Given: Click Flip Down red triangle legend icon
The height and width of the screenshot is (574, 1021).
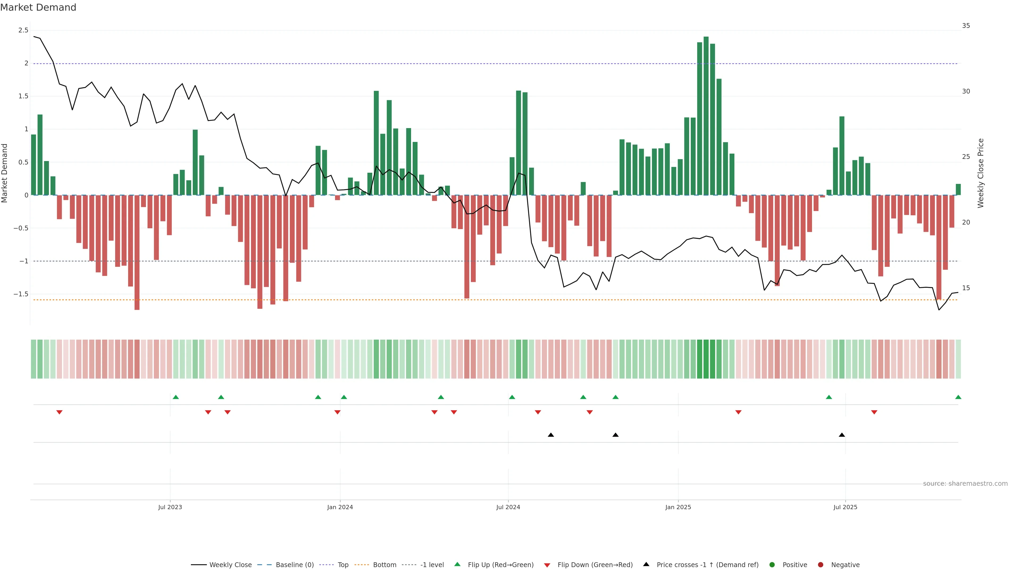Looking at the screenshot, I should 547,565.
